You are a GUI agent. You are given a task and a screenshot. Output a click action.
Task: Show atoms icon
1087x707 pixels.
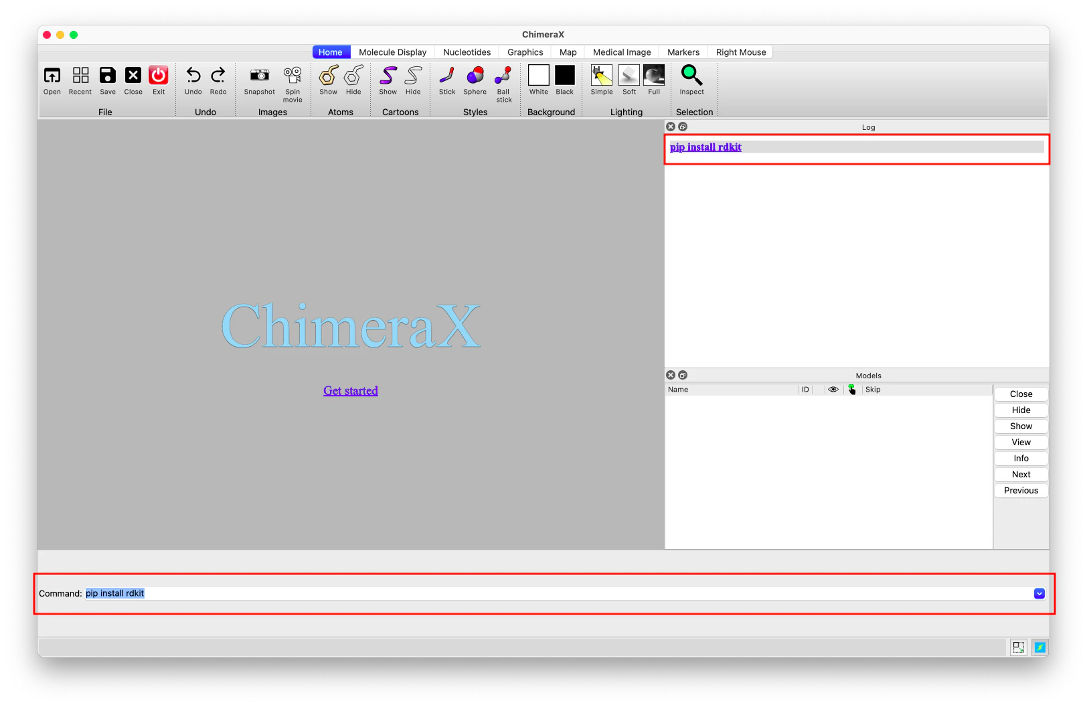329,75
